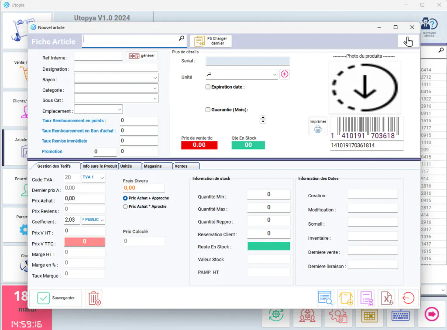Switch to Info sure le Produit tab
Image resolution: width=447 pixels, height=330 pixels.
[x=100, y=166]
